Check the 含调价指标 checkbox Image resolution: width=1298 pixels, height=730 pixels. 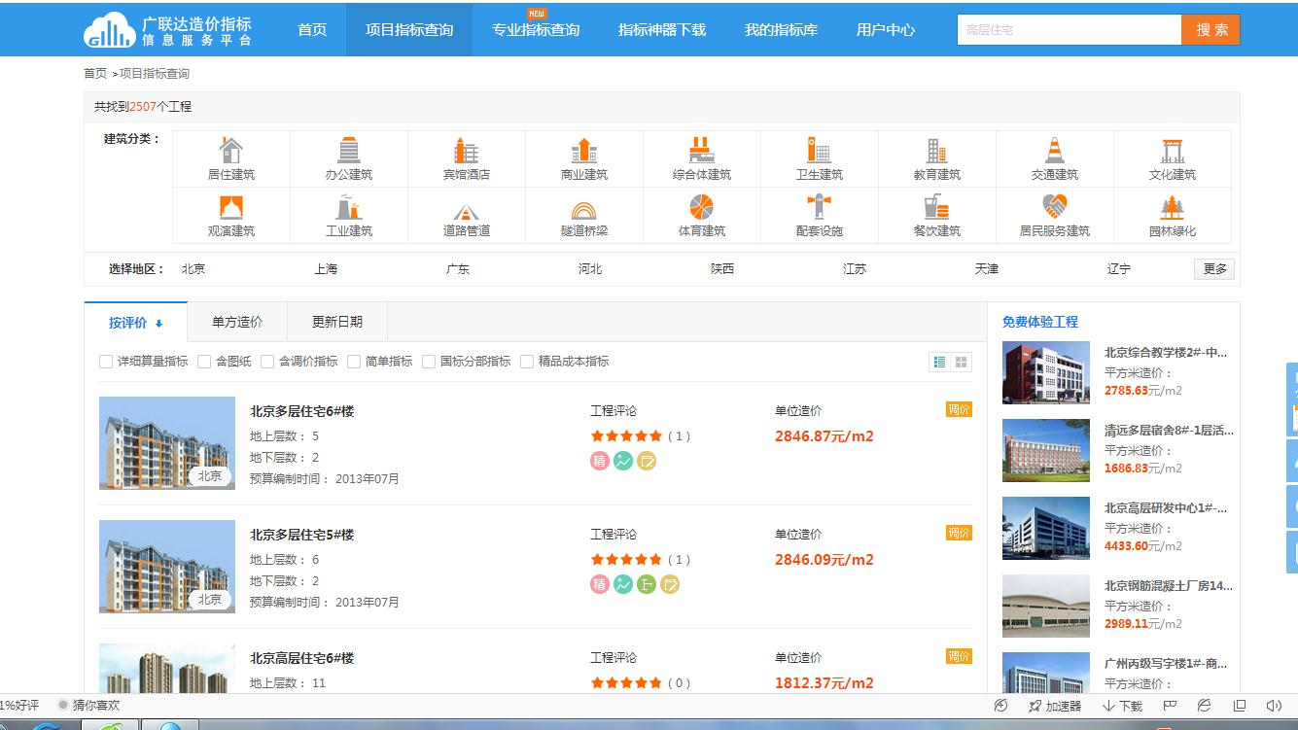[x=267, y=362]
